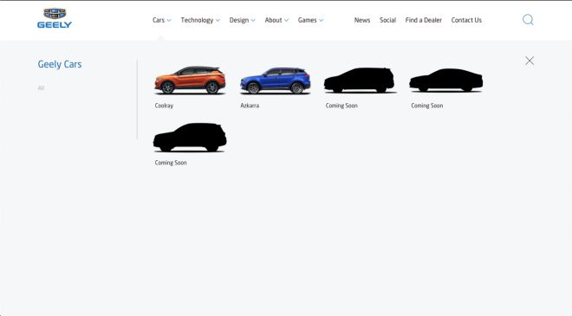The height and width of the screenshot is (316, 572).
Task: Open the Social link
Action: (387, 20)
